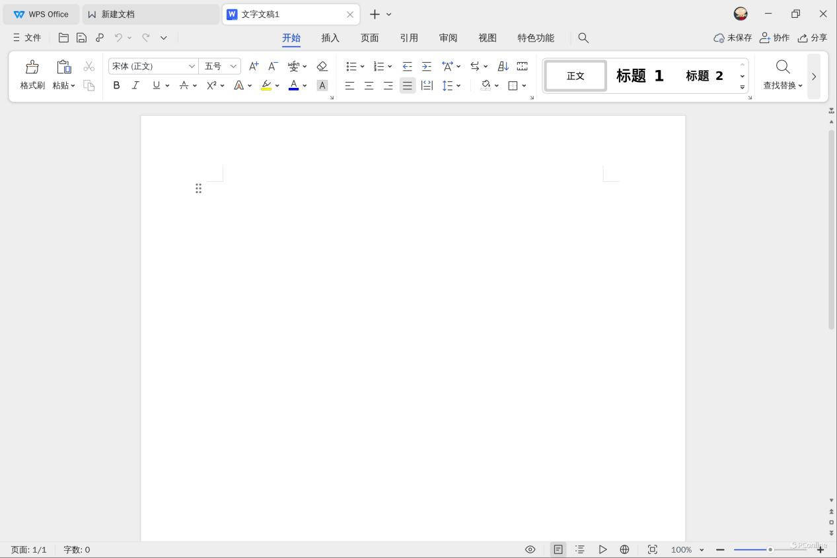
Task: Click the web layout globe icon
Action: click(x=624, y=549)
